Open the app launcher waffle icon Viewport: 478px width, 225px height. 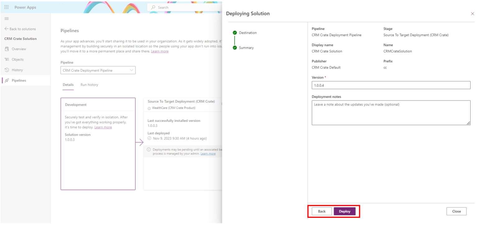pyautogui.click(x=7, y=7)
